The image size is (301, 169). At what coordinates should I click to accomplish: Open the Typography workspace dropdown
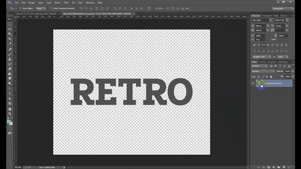tap(282, 8)
